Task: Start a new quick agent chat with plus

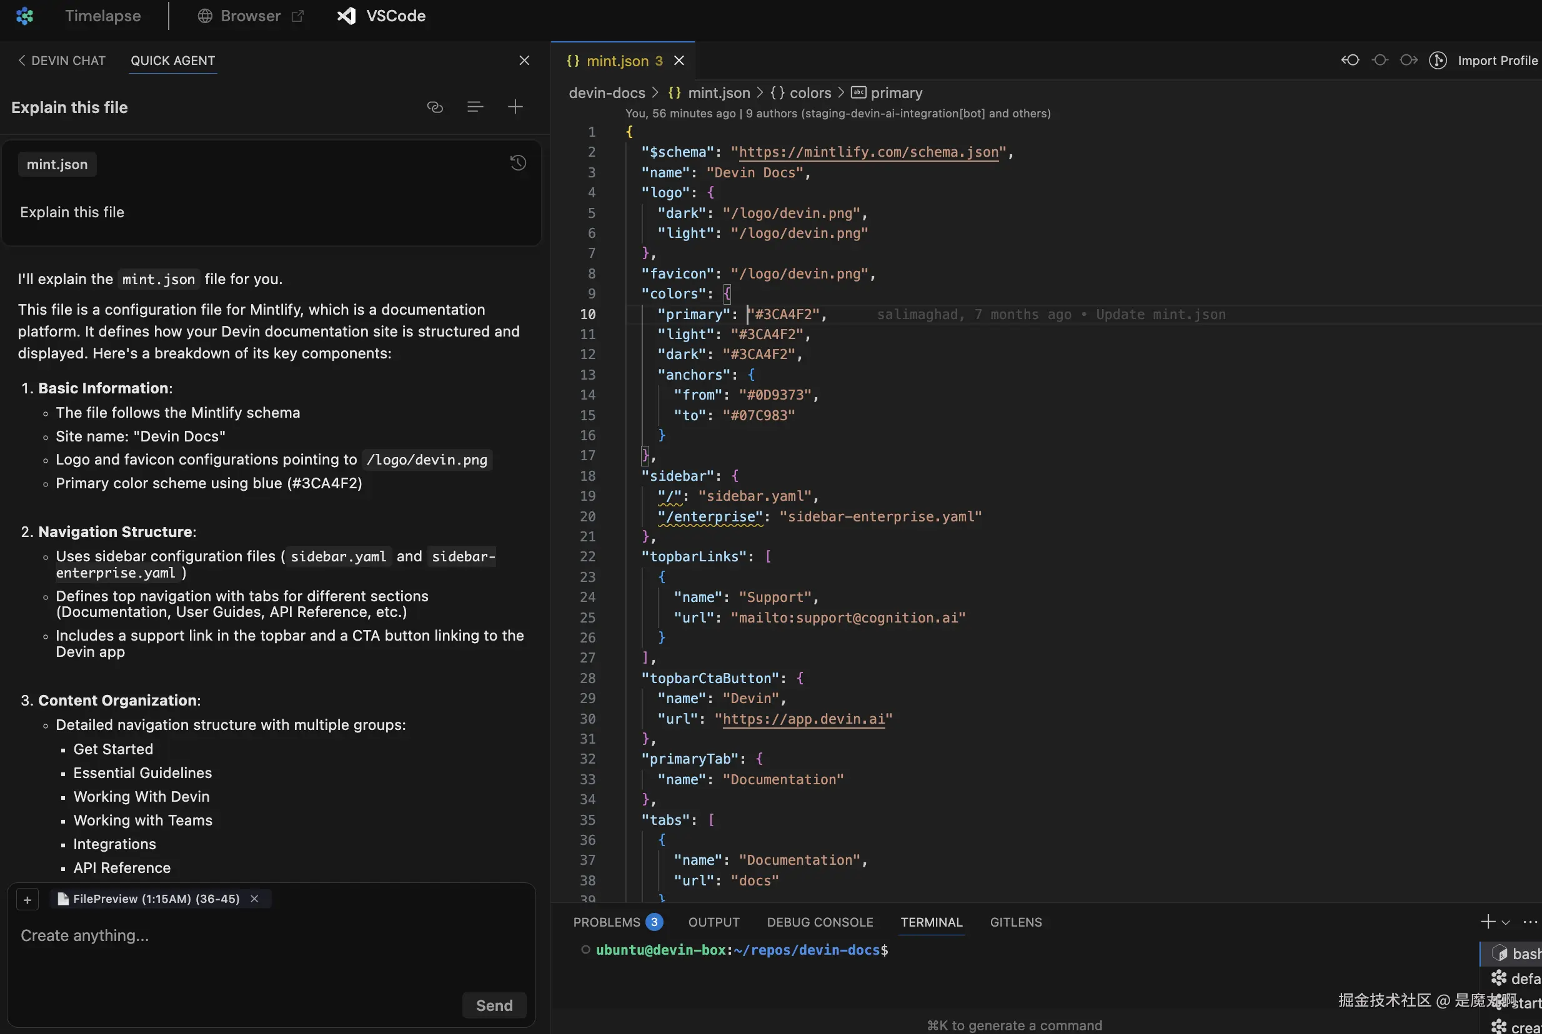Action: point(515,107)
